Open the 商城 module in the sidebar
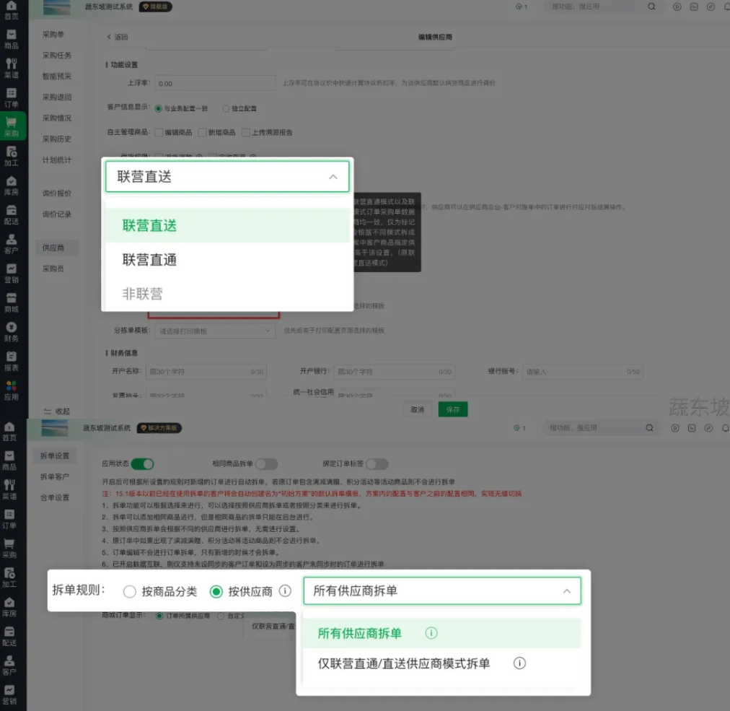The image size is (730, 711). click(x=11, y=302)
